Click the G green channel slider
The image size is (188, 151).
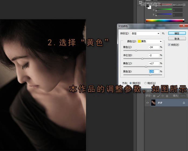164,9
